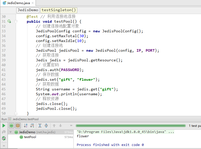
Task: Click line number 37 in gutter
Action: click(4, 50)
